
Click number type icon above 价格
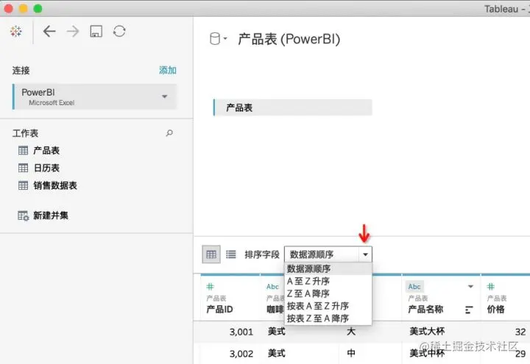(x=491, y=287)
